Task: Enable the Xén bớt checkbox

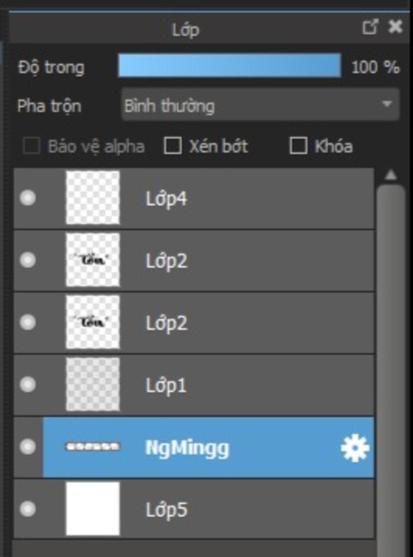Action: point(173,146)
